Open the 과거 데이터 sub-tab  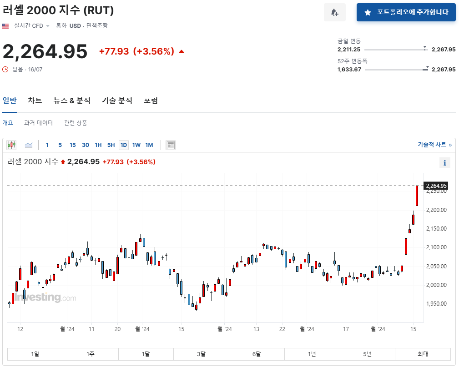pyautogui.click(x=38, y=123)
